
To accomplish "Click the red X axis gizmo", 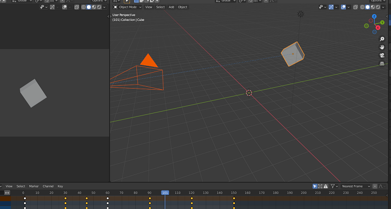I will 378,28.
